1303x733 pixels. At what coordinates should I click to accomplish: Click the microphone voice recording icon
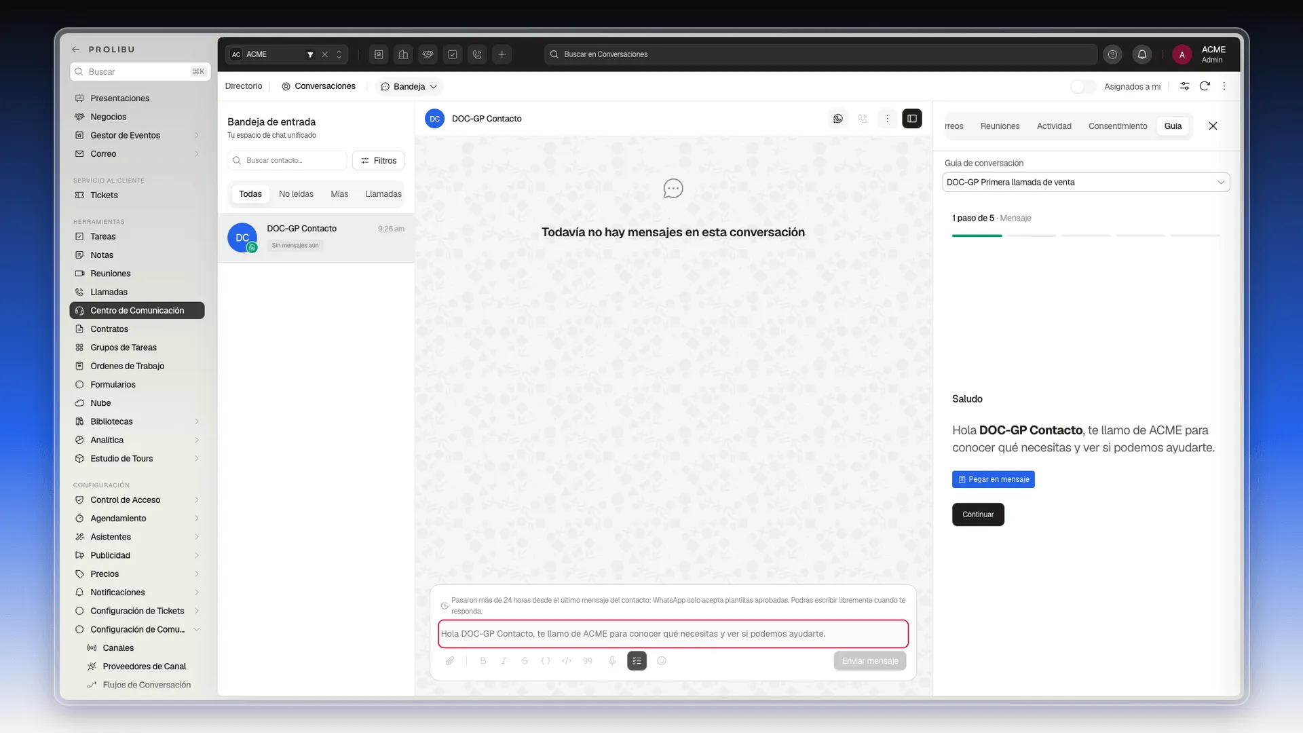[612, 661]
